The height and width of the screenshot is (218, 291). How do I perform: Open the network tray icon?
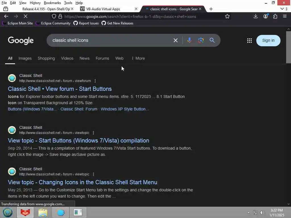click(x=255, y=213)
